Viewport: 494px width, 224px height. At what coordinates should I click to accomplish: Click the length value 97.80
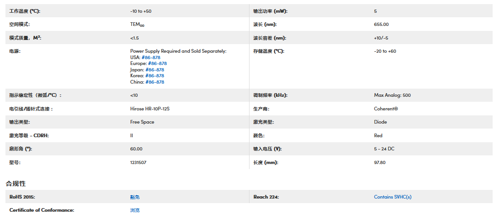[x=379, y=162]
